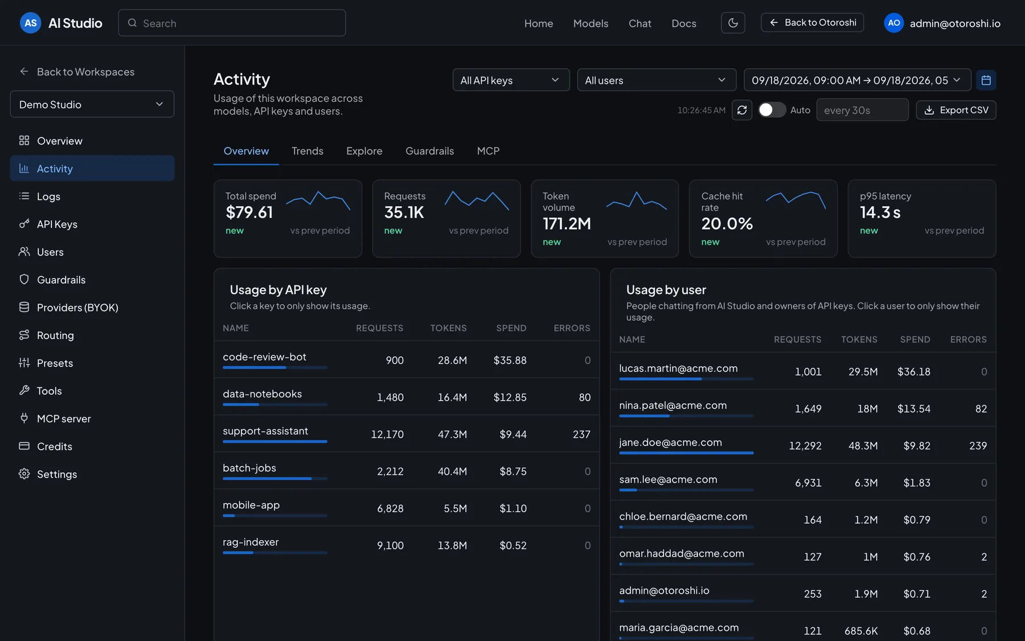Image resolution: width=1025 pixels, height=641 pixels.
Task: Open the All users dropdown
Action: point(657,80)
